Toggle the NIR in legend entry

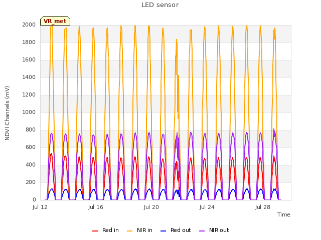coord(139,230)
